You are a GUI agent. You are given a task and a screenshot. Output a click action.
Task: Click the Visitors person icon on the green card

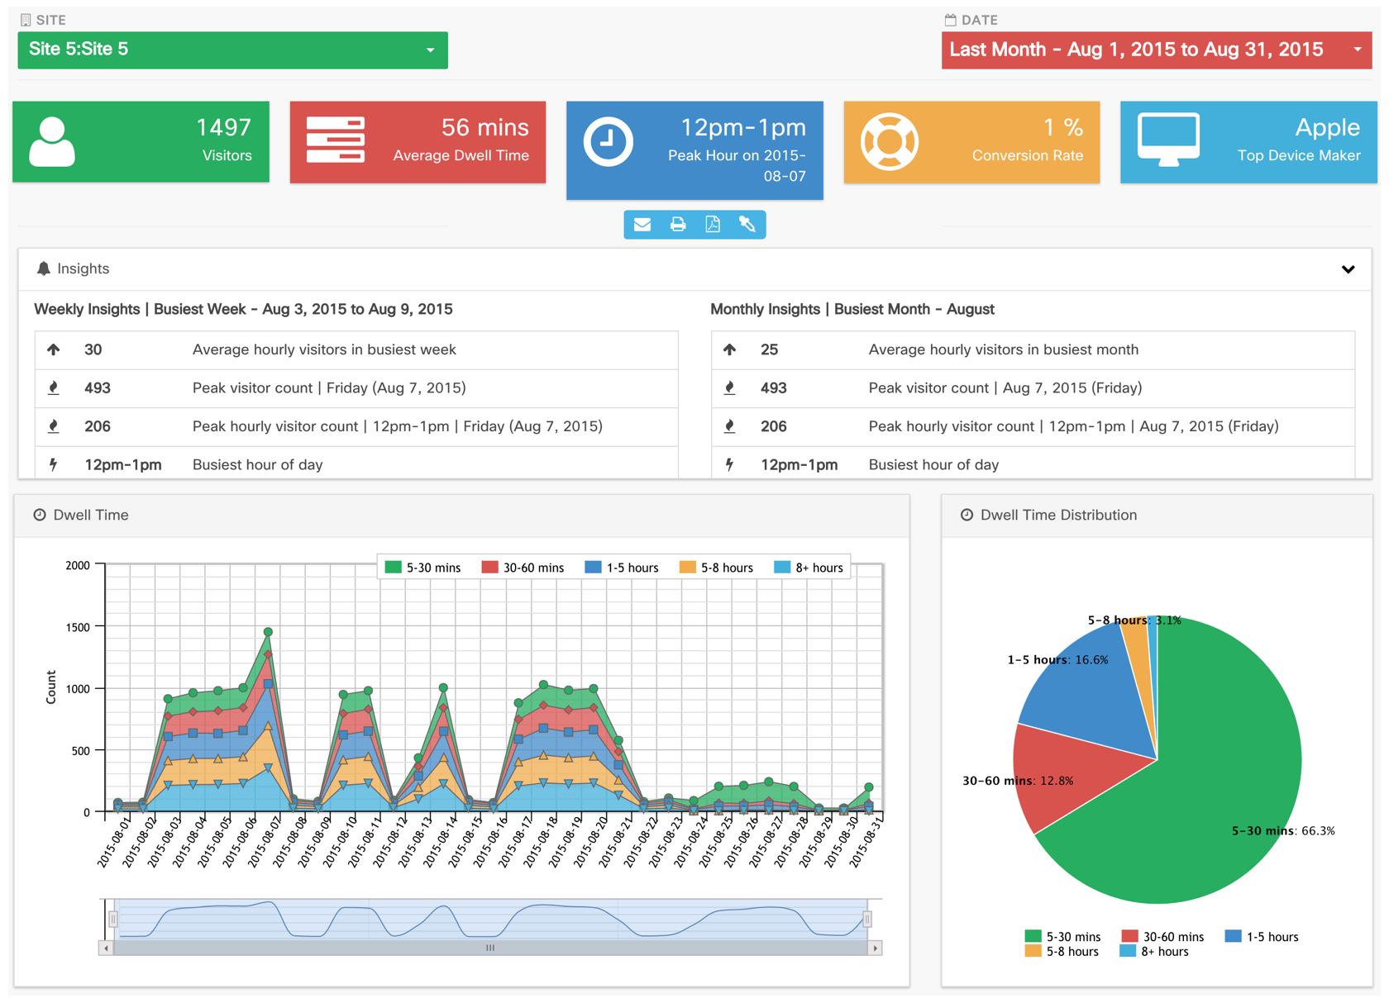click(51, 140)
